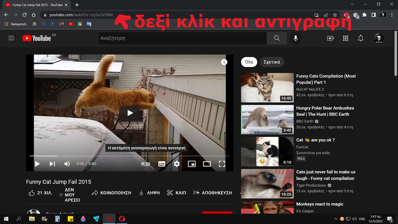Open the Extensions puzzle menu
The image size is (398, 224).
pos(364,15)
